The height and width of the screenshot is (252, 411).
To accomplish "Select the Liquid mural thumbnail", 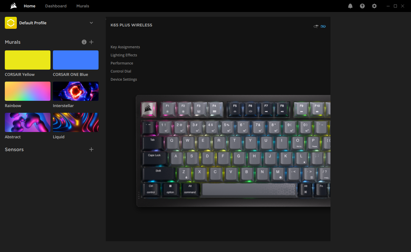I will coord(76,122).
